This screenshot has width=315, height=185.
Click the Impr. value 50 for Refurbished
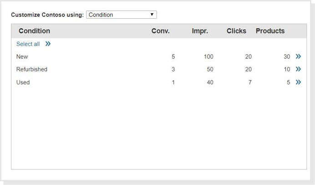[x=210, y=70]
